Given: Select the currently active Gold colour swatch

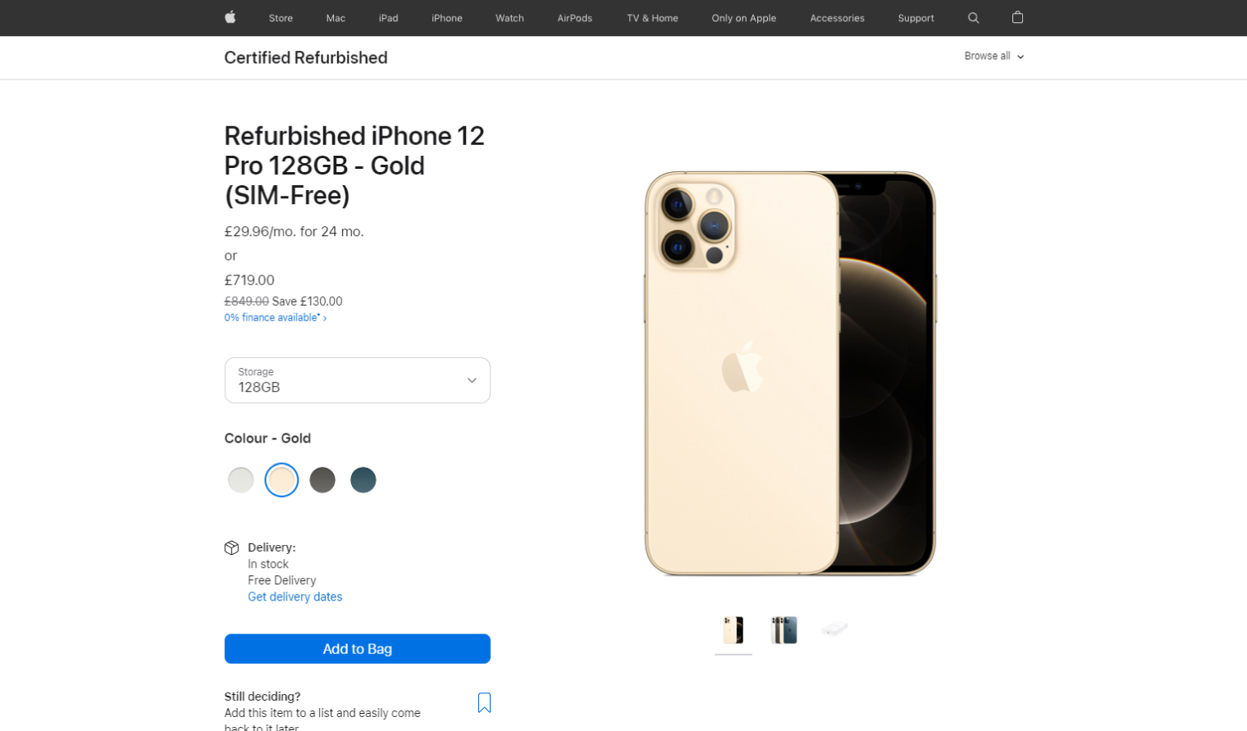Looking at the screenshot, I should (281, 479).
